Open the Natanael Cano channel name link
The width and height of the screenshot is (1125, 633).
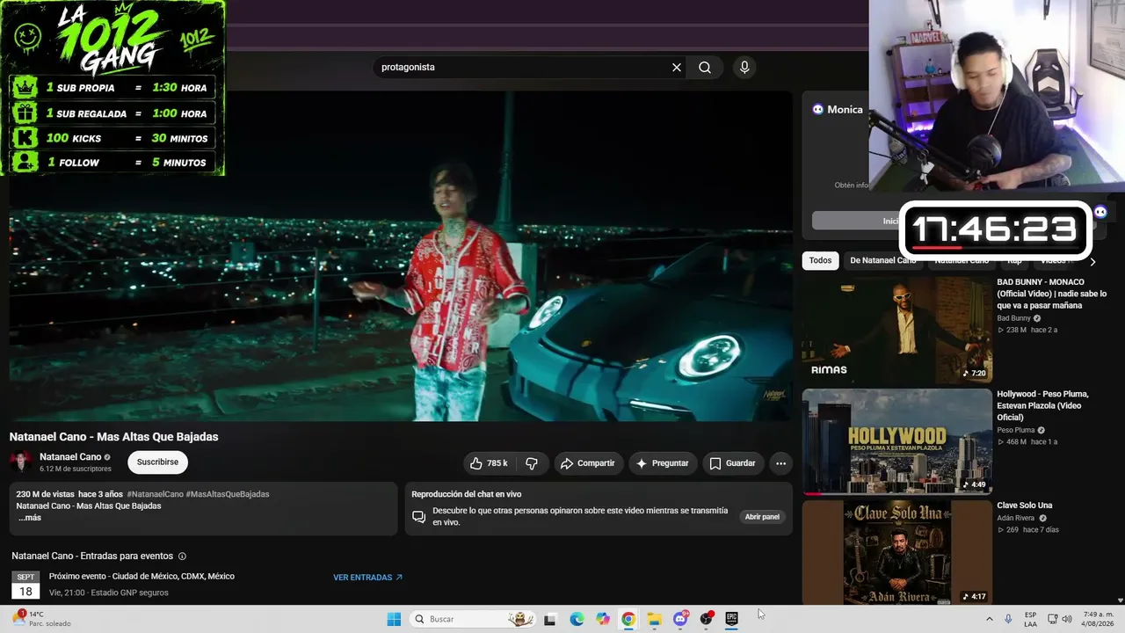click(x=70, y=457)
